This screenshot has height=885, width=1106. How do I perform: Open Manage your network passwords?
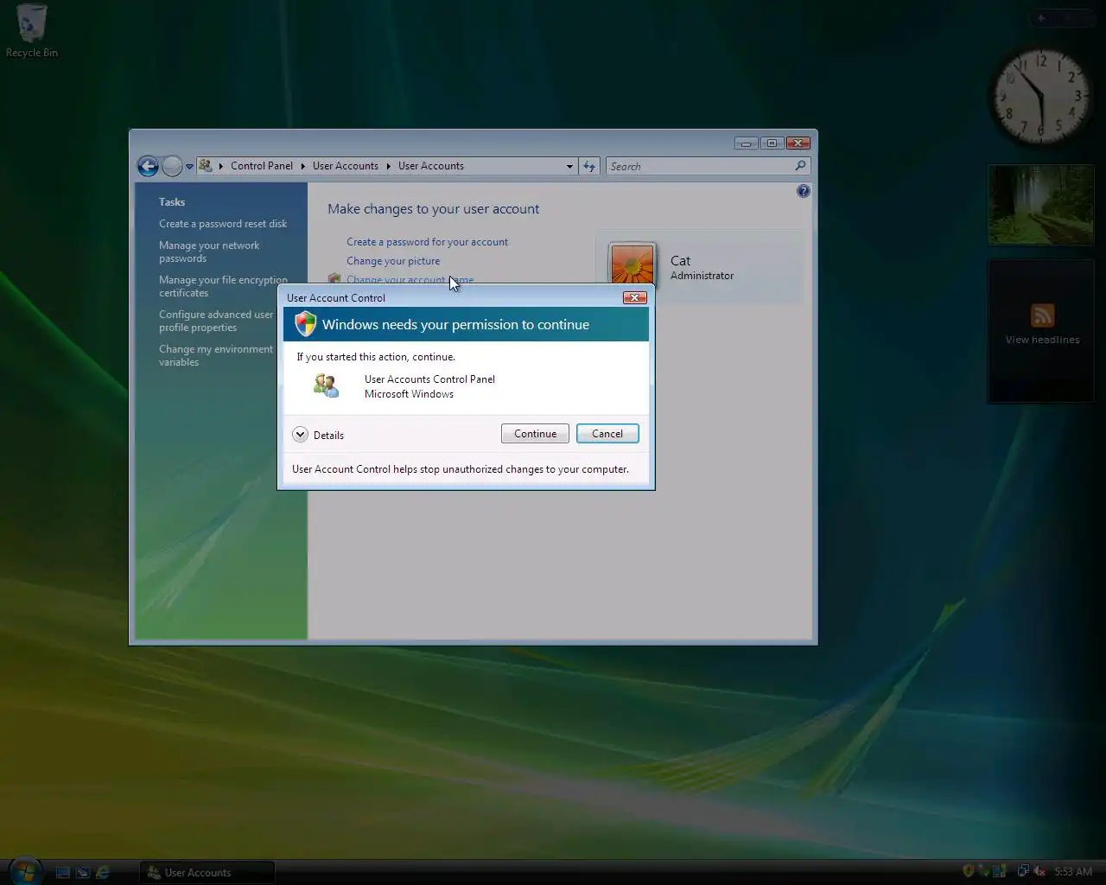(209, 251)
